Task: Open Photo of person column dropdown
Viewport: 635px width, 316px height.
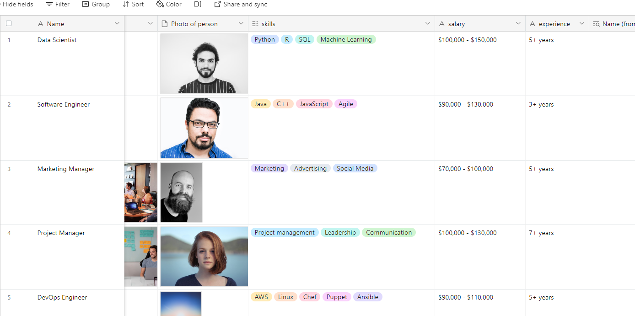Action: 241,23
